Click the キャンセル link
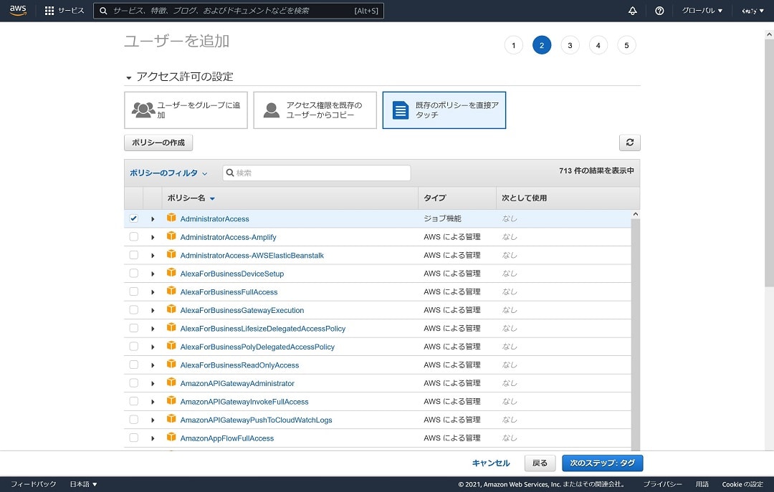The height and width of the screenshot is (492, 774). [491, 463]
